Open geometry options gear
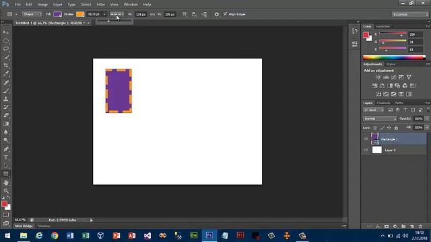Image resolution: width=431 pixels, height=242 pixels. 217,14
